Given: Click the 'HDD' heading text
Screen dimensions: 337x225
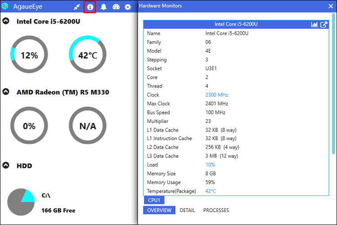Looking at the screenshot, I should 24,166.
